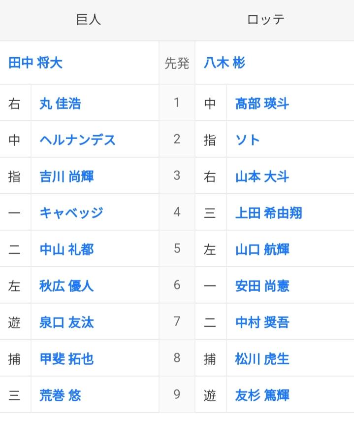Open 山口 航輝 player page
354x422 pixels.
point(262,249)
